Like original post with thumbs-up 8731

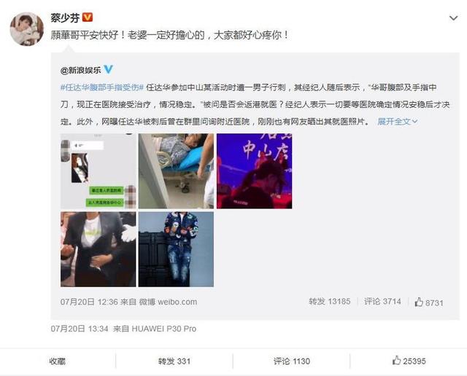tap(429, 302)
